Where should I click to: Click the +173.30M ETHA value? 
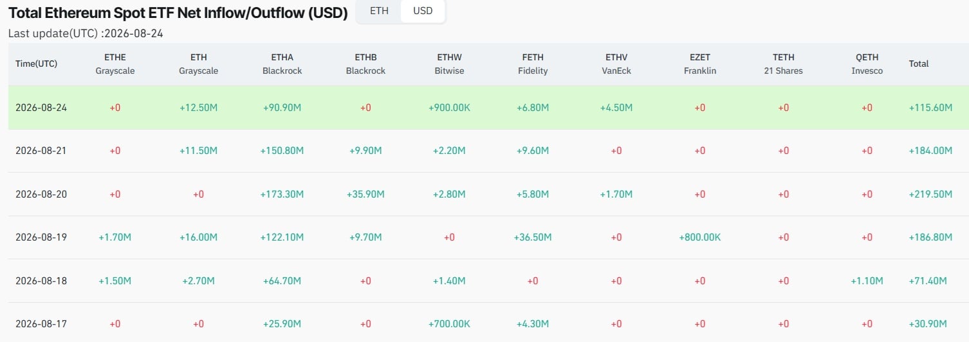coord(282,194)
